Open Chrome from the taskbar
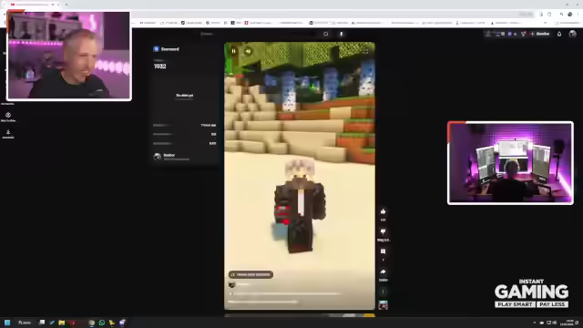 tap(92, 323)
